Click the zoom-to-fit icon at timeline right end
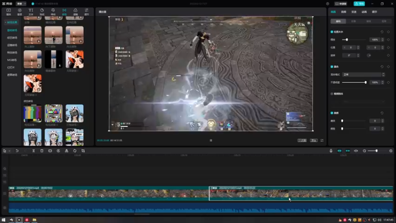This screenshot has width=396, height=223. click(x=391, y=151)
